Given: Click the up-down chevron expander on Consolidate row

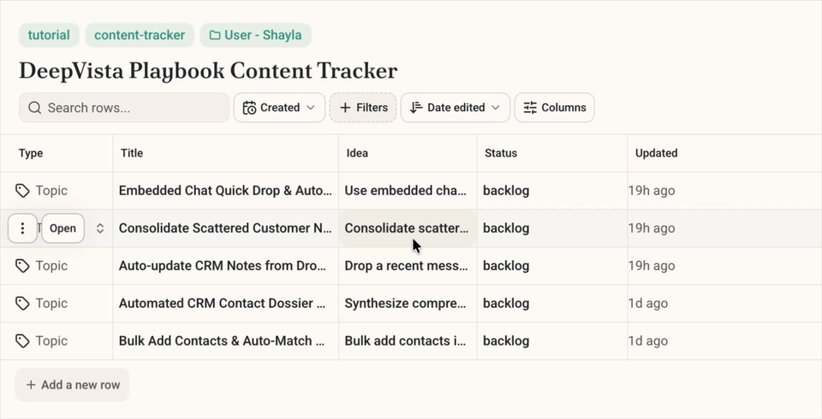Looking at the screenshot, I should click(99, 228).
